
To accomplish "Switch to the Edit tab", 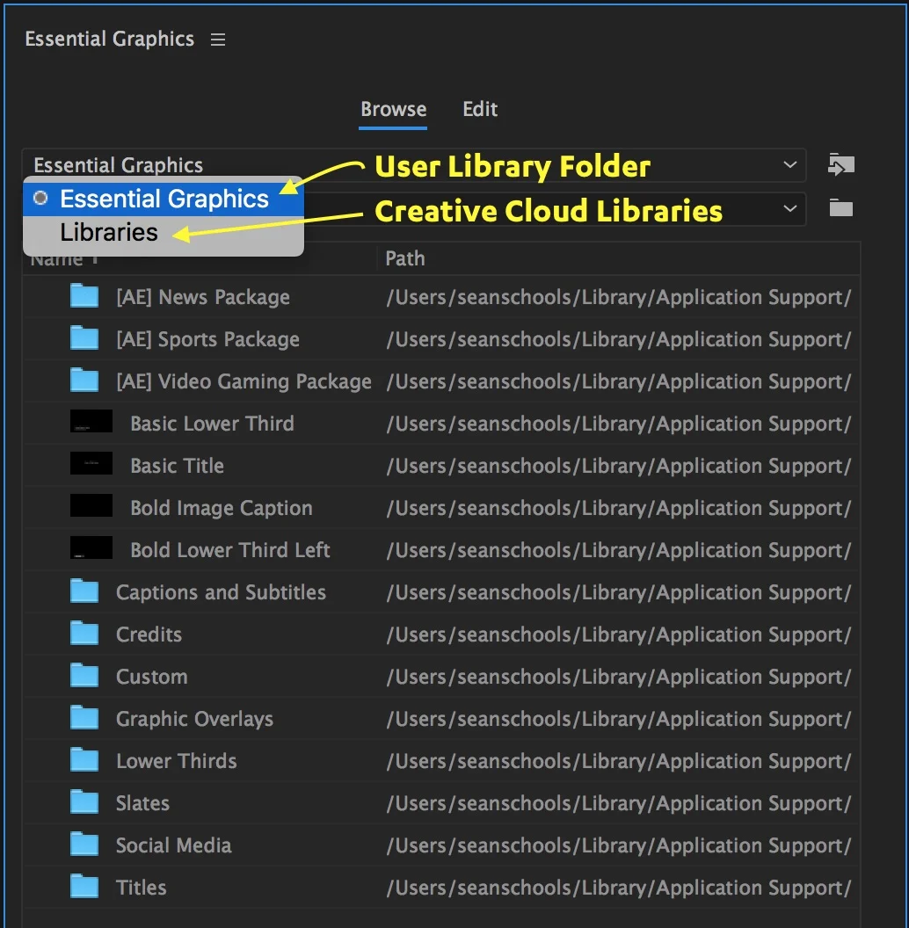I will coord(480,110).
